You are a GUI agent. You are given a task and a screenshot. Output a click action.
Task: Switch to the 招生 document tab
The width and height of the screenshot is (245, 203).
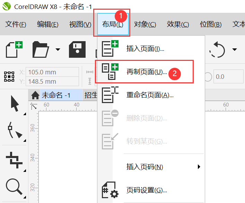[x=91, y=95]
